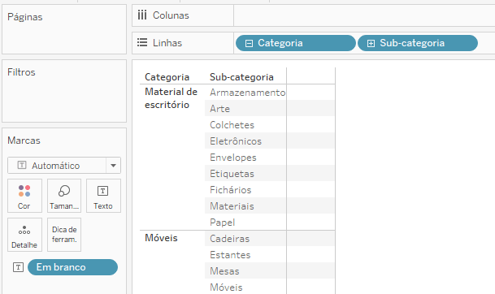The image size is (495, 294).
Task: Click the empty Colunas shelf area
Action: (364, 15)
